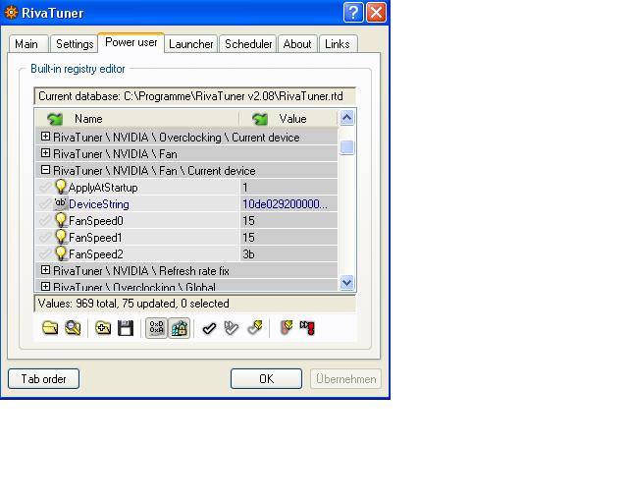The width and height of the screenshot is (628, 503).
Task: Click the FanSpeed1 entry name
Action: tap(95, 238)
